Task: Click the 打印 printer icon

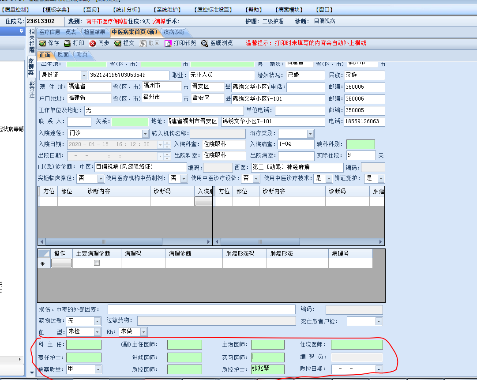Action: (x=67, y=43)
